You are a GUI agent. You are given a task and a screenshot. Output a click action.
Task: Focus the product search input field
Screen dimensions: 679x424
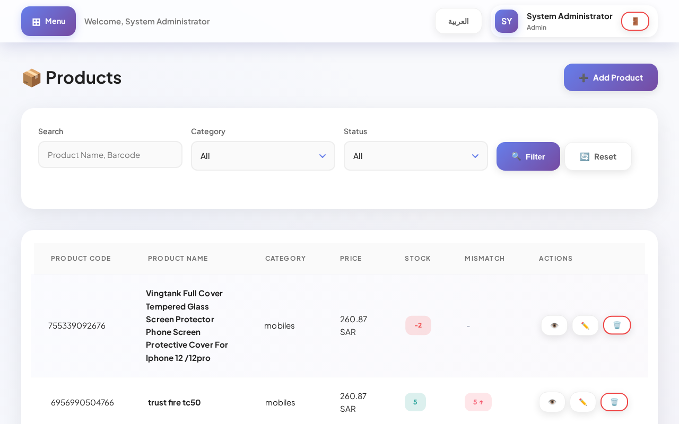[110, 155]
